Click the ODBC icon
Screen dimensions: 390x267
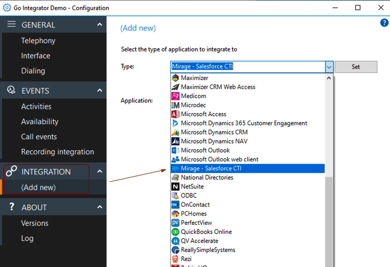coord(175,196)
